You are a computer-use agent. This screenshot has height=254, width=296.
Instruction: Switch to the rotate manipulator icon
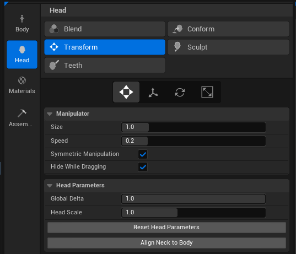[x=180, y=92]
